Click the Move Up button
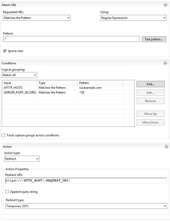This screenshot has width=170, height=221. tap(151, 114)
